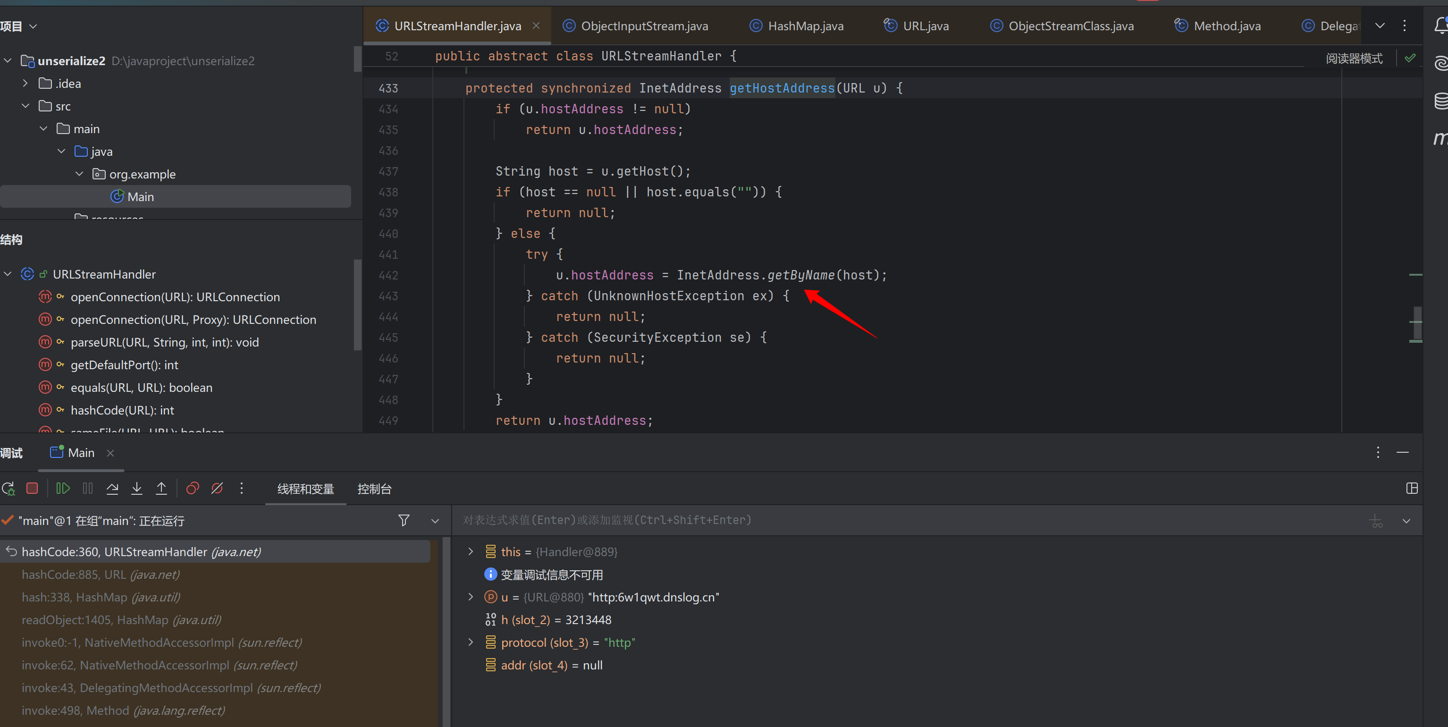Image resolution: width=1448 pixels, height=727 pixels.
Task: Select hashCode:885, URL stack frame
Action: 101,575
